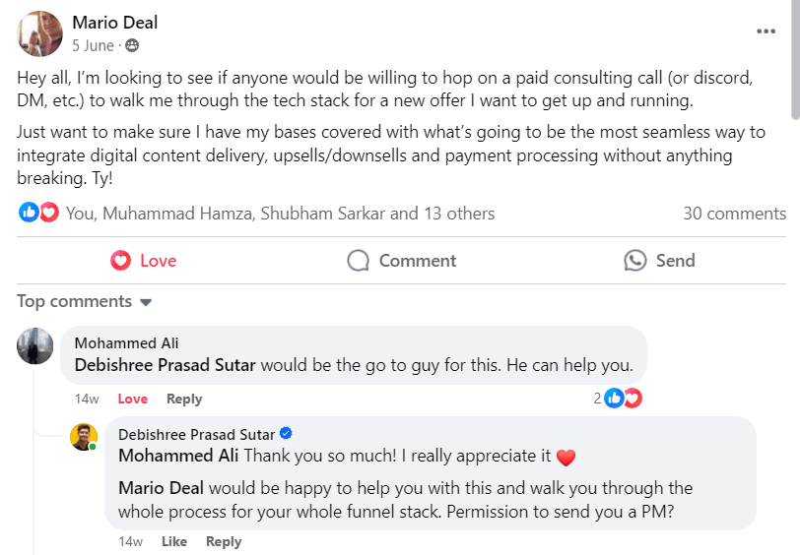Viewport: 800px width, 555px height.
Task: Click the post's like and love reaction icons
Action: tap(39, 213)
